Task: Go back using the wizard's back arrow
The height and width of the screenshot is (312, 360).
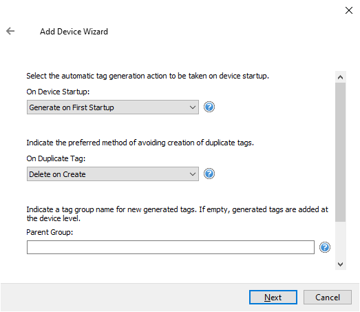Action: click(x=10, y=31)
